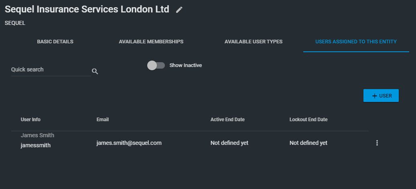
Task: Select the Available User Types tab
Action: 254,42
